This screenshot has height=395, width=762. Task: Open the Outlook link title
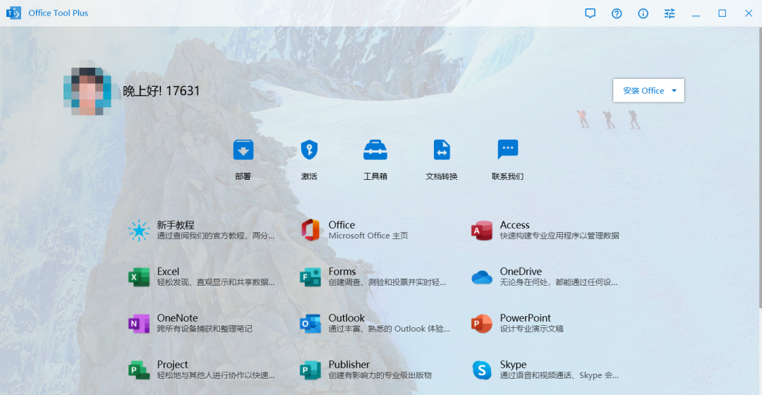click(x=346, y=318)
